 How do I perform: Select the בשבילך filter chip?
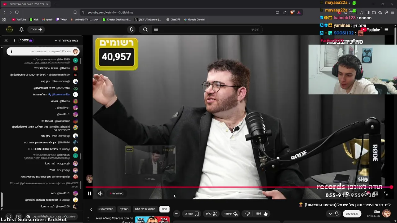124,209
